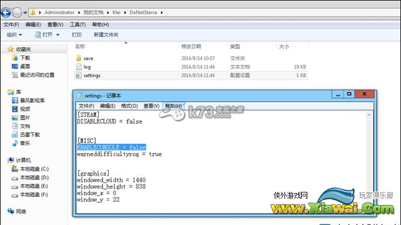Click the windowed_width = 1440 line
401x225 pixels.
click(111, 180)
